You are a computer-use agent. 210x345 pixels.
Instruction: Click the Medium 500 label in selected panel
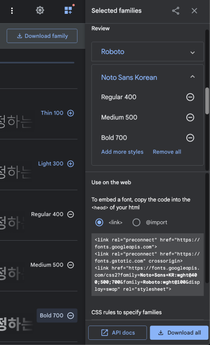click(x=119, y=117)
